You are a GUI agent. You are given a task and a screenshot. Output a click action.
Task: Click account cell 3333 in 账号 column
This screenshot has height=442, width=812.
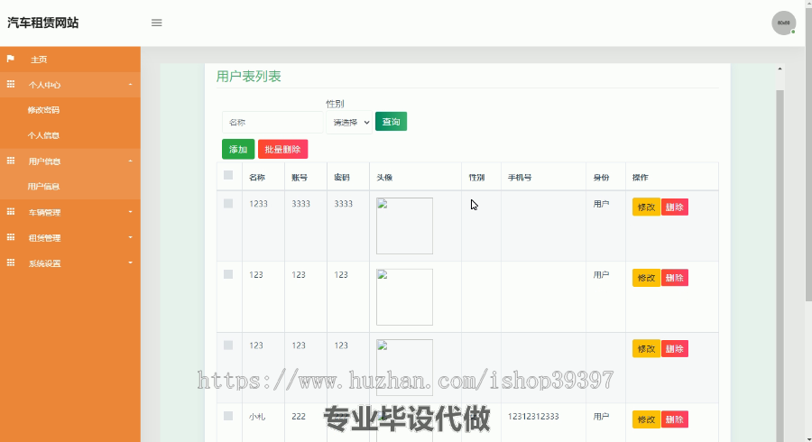click(x=300, y=203)
